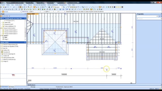This screenshot has width=162, height=91.
Task: Click the Objet selection option
Action: point(31,12)
